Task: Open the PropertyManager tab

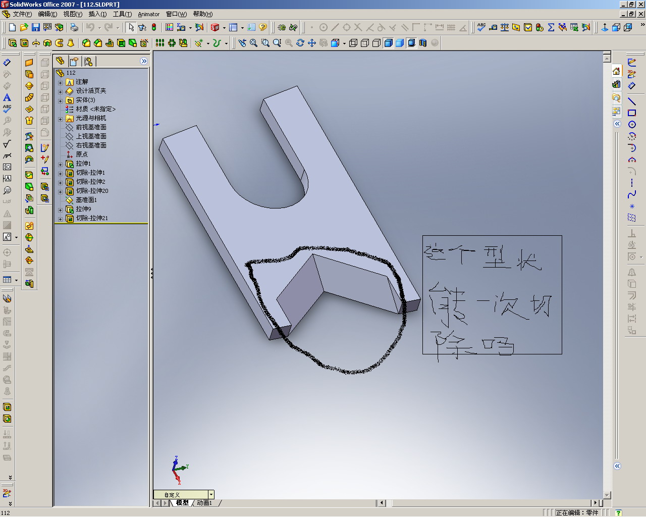Action: click(74, 62)
